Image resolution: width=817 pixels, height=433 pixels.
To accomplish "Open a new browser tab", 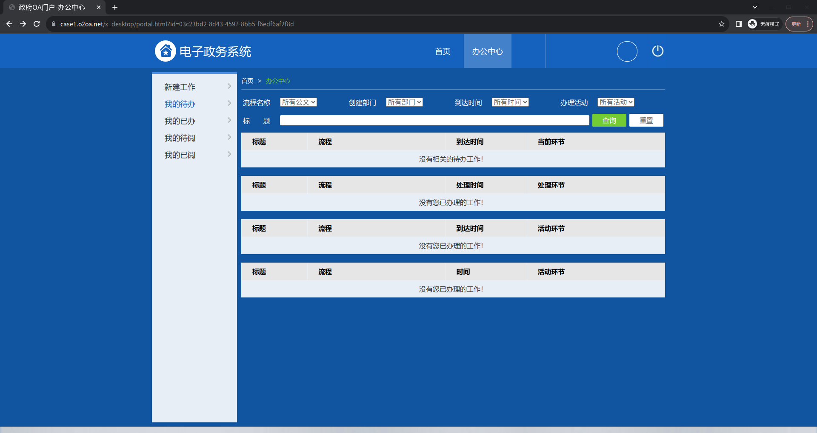I will (x=115, y=7).
